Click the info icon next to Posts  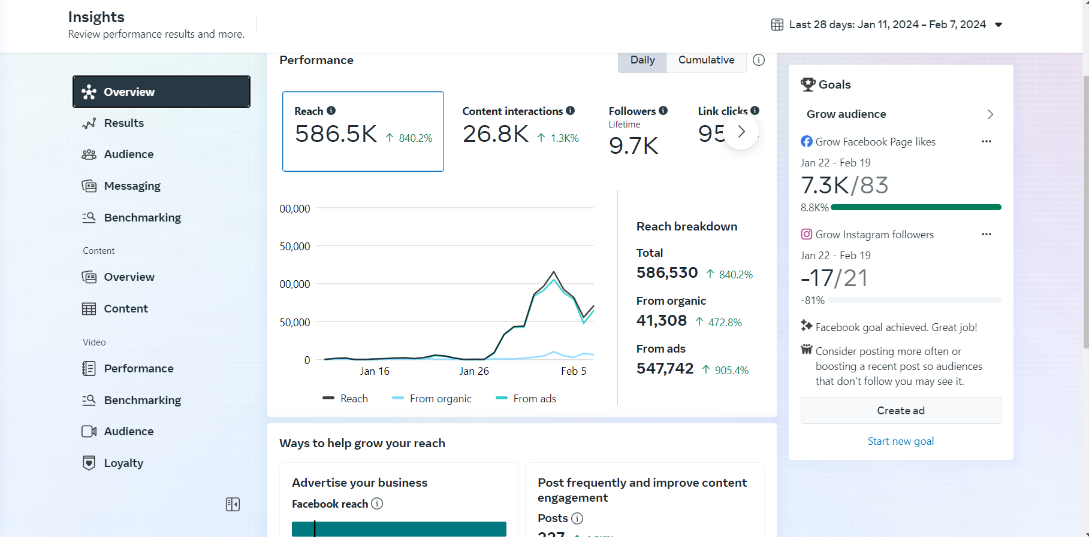(x=577, y=518)
